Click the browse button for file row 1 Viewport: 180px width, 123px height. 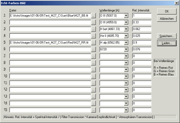click(x=94, y=16)
